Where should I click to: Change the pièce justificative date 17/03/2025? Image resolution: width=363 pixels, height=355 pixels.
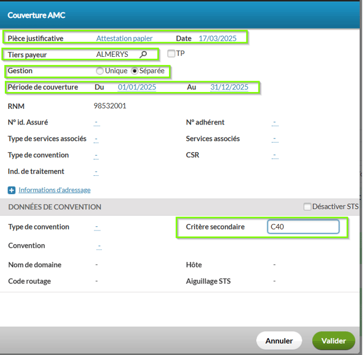point(218,38)
